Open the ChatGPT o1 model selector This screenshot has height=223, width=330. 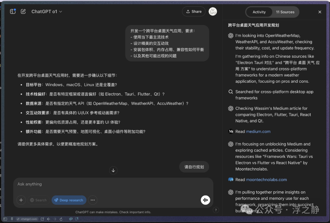point(47,12)
